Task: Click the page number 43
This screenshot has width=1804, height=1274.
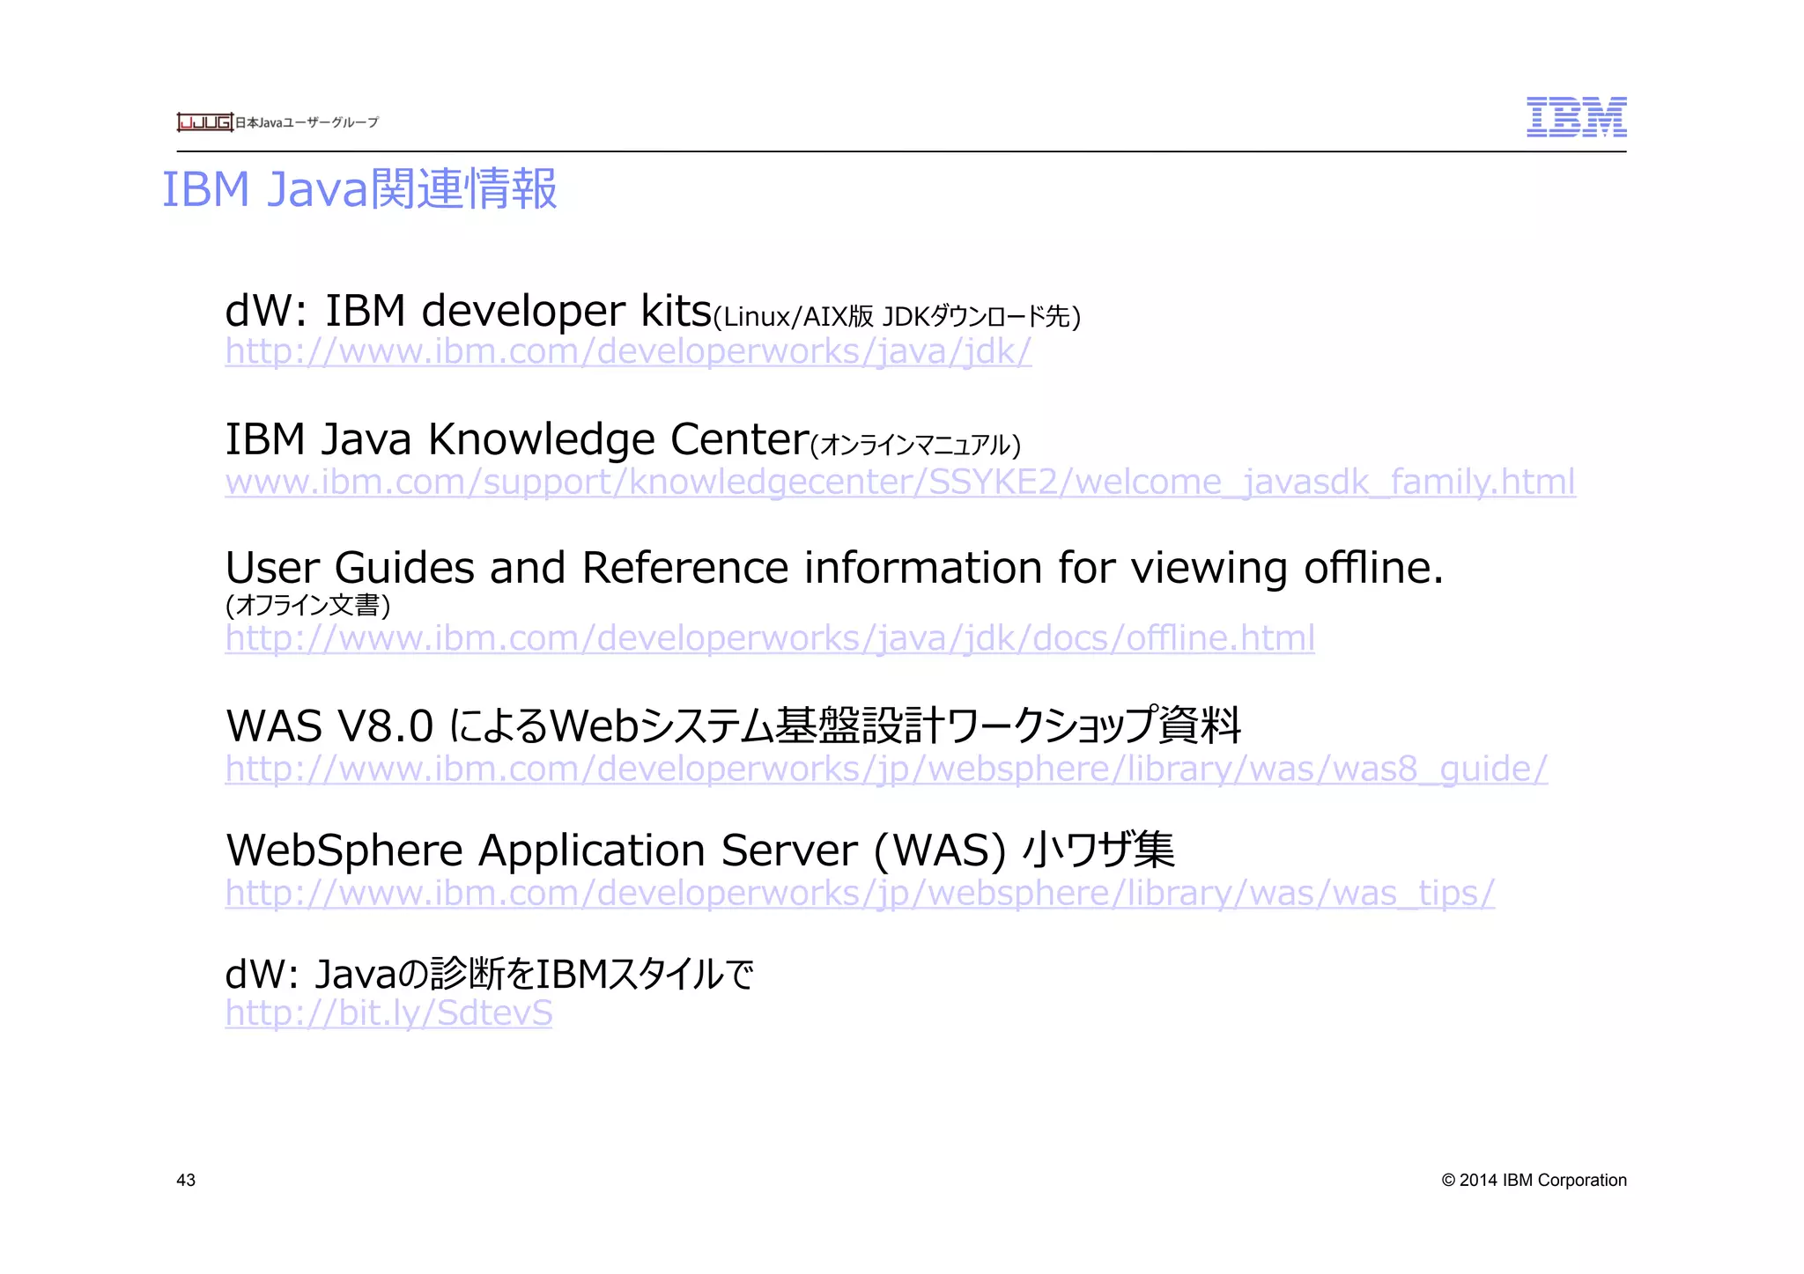Action: (186, 1181)
